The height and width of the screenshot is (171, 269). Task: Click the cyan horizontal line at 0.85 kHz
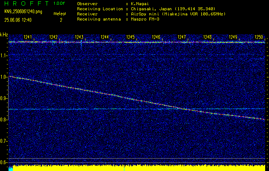[137, 109]
